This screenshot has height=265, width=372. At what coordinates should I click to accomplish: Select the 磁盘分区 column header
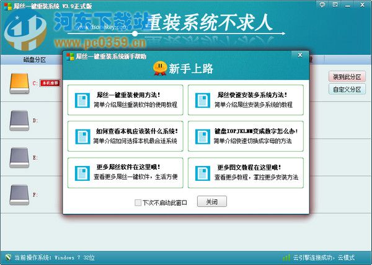pyautogui.click(x=35, y=59)
